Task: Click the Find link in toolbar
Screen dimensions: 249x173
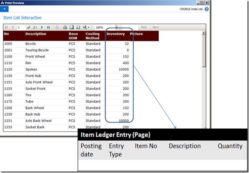Action: [x=143, y=27]
